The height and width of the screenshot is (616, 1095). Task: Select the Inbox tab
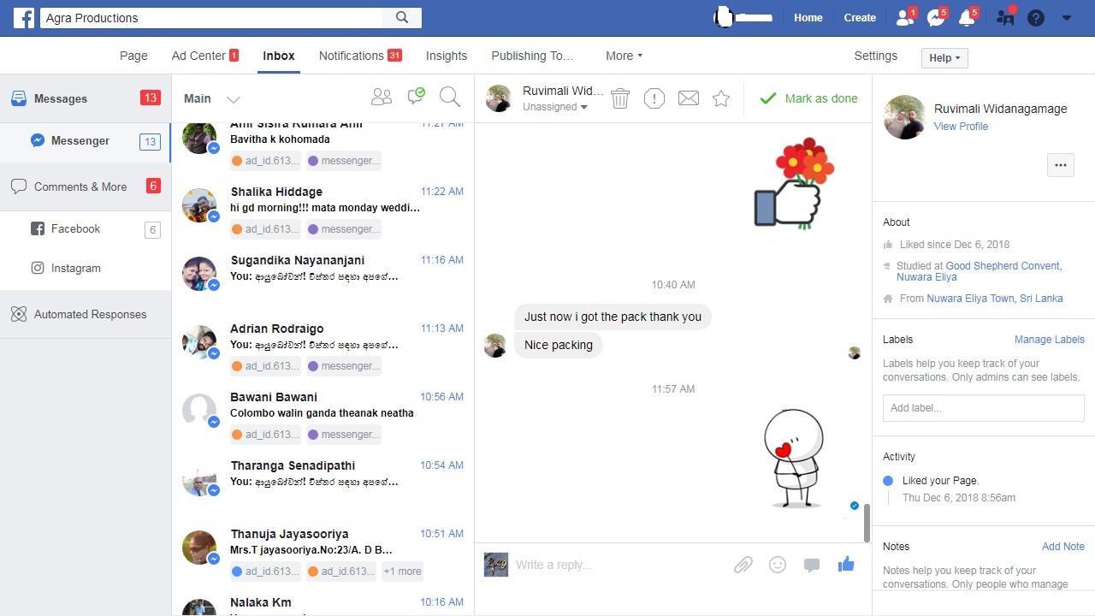(279, 56)
